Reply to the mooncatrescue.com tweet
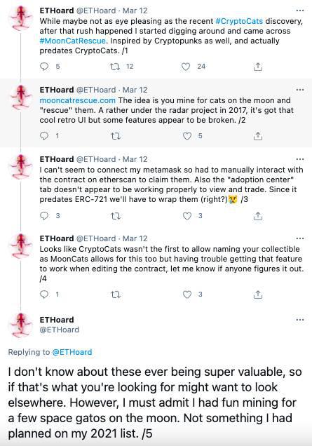This screenshot has width=312, height=446. click(x=44, y=136)
